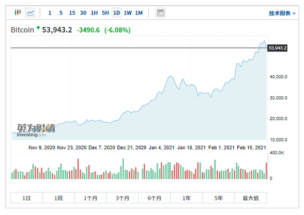The width and height of the screenshot is (304, 215).
Task: Click the 40,000.0 axis label
Action: click(279, 77)
